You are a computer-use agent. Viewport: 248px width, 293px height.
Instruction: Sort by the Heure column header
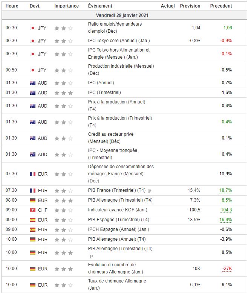(x=12, y=6)
